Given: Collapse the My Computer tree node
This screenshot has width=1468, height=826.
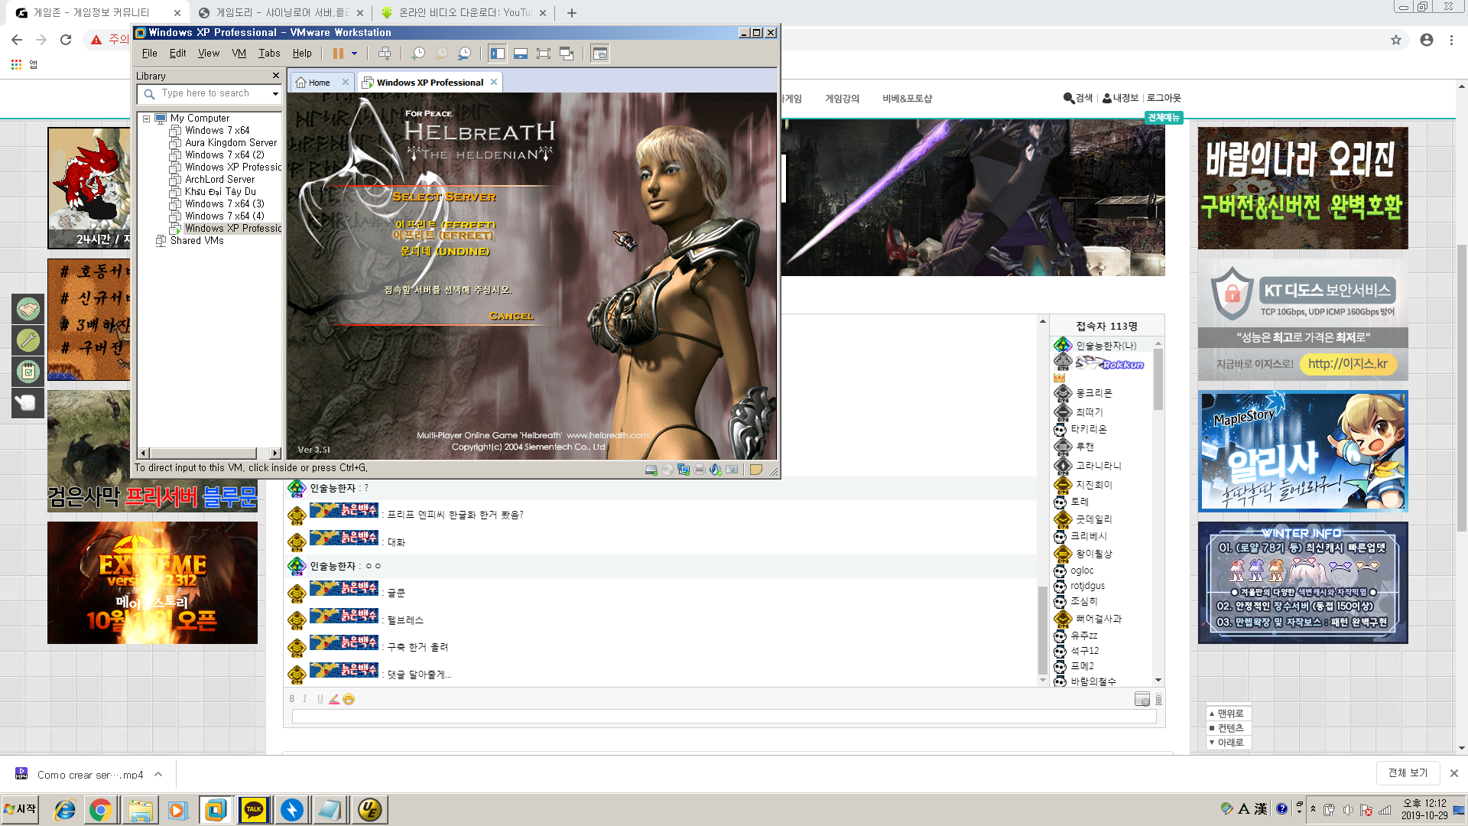Looking at the screenshot, I should [146, 119].
